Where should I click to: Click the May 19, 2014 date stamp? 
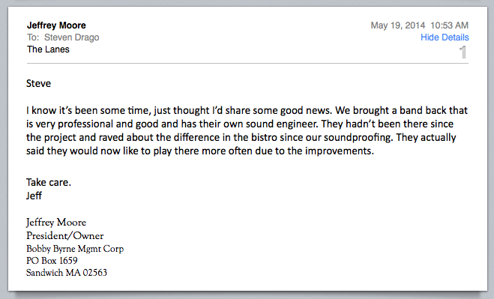(398, 25)
